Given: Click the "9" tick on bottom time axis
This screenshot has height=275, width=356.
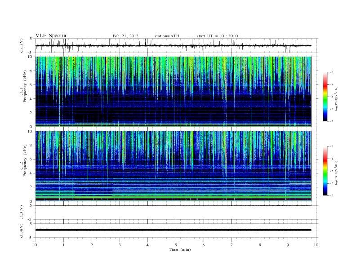Looking at the screenshot, I should click(288, 245).
